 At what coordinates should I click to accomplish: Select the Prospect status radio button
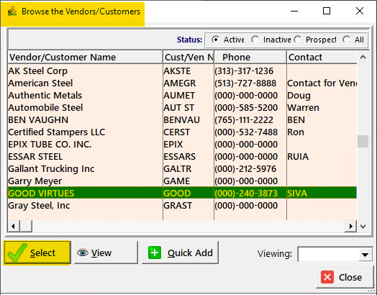point(298,40)
